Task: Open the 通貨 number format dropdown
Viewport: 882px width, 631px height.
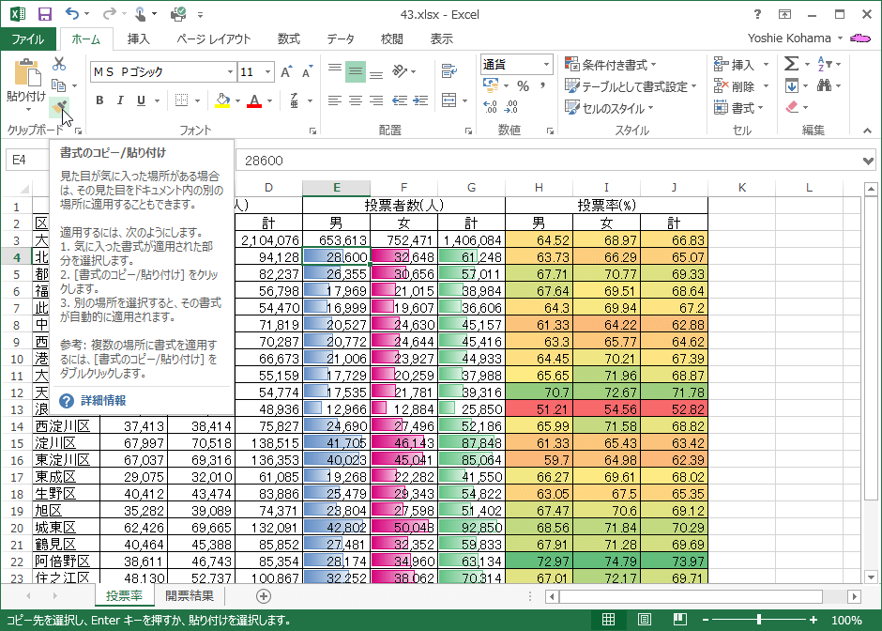Action: tap(546, 65)
